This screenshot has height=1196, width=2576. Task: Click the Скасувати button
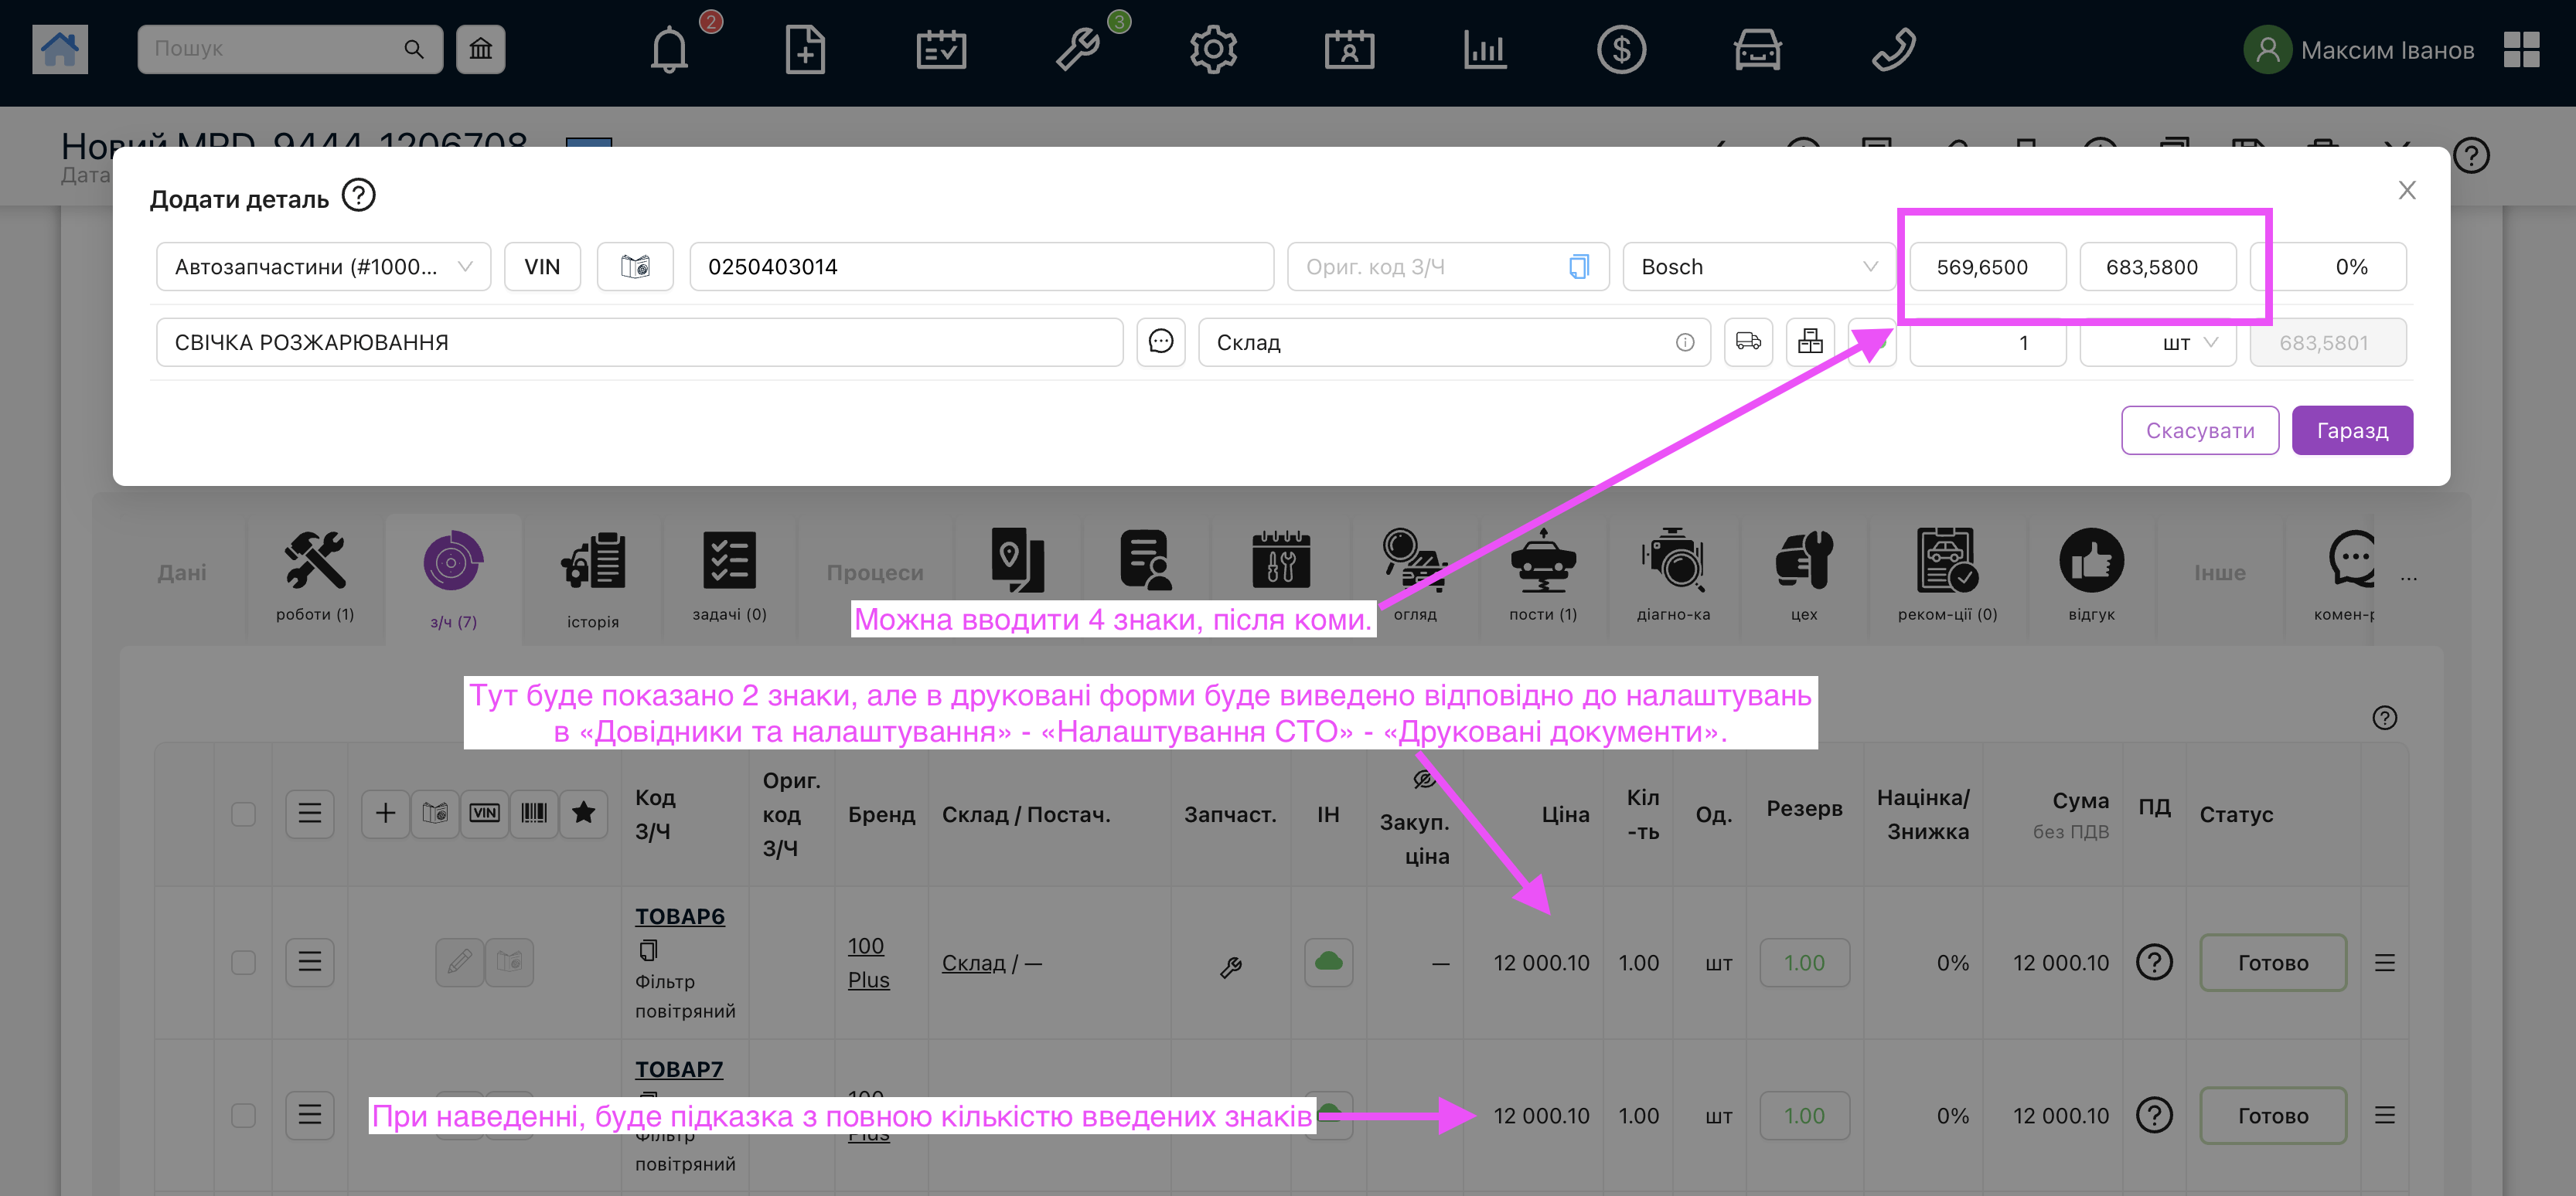(x=2199, y=430)
